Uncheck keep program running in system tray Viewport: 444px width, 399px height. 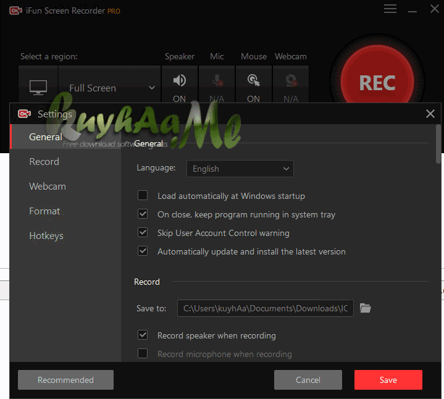pyautogui.click(x=143, y=214)
